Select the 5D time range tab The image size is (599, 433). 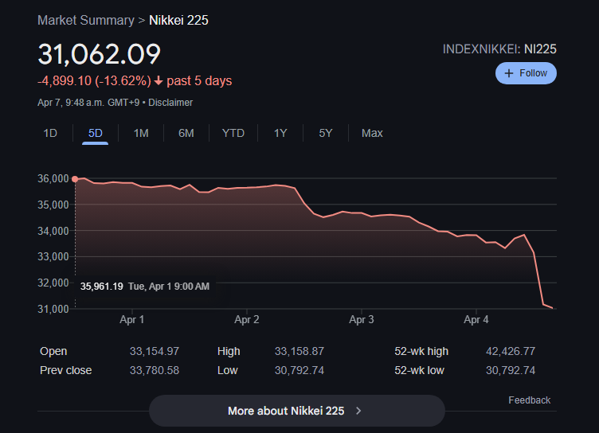[x=96, y=133]
